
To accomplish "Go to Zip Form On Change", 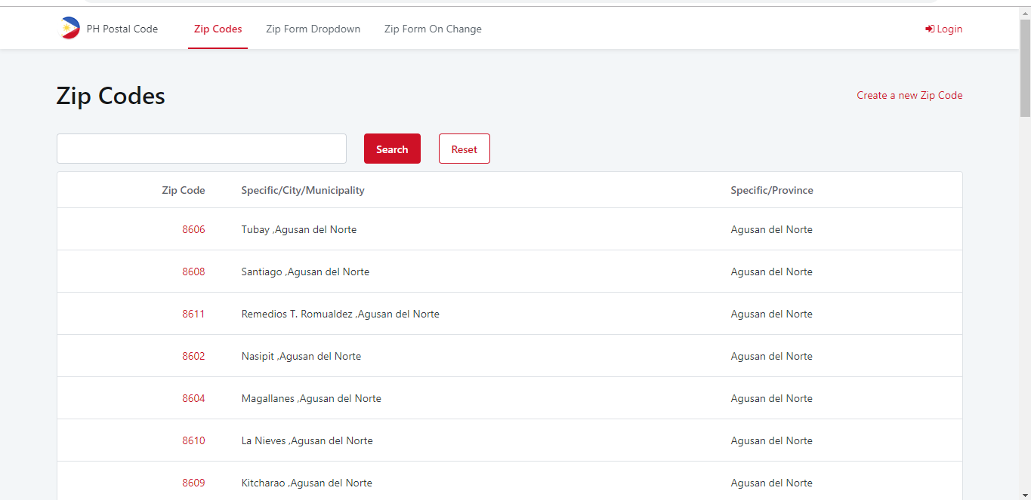I will click(x=433, y=29).
